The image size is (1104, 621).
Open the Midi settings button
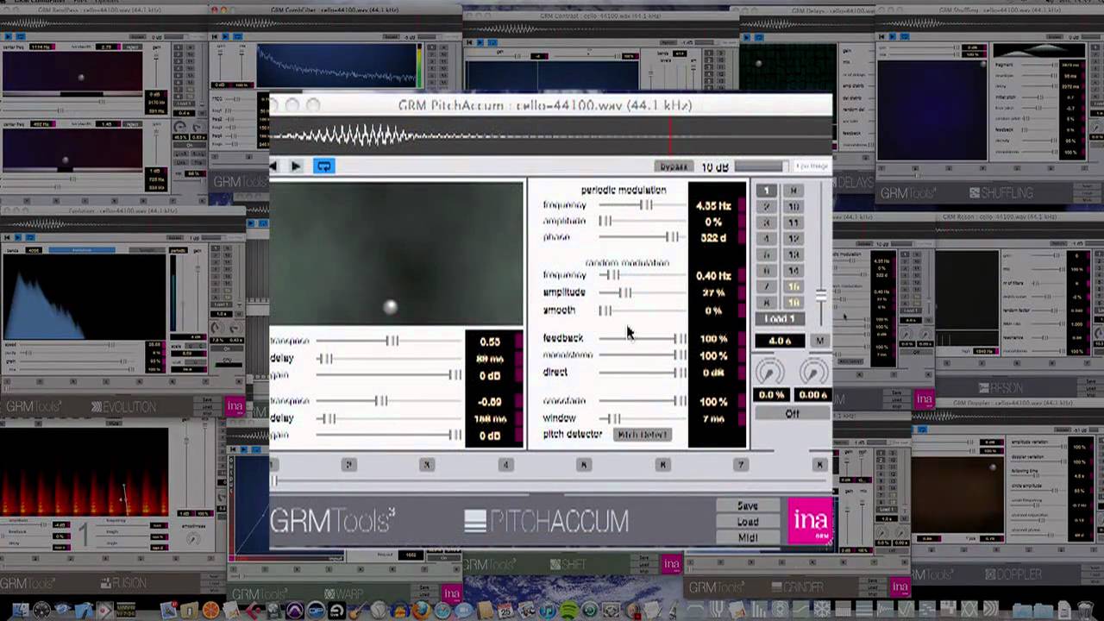click(x=748, y=537)
